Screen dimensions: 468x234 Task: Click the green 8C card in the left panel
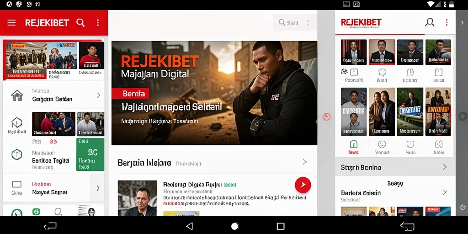pos(90,154)
